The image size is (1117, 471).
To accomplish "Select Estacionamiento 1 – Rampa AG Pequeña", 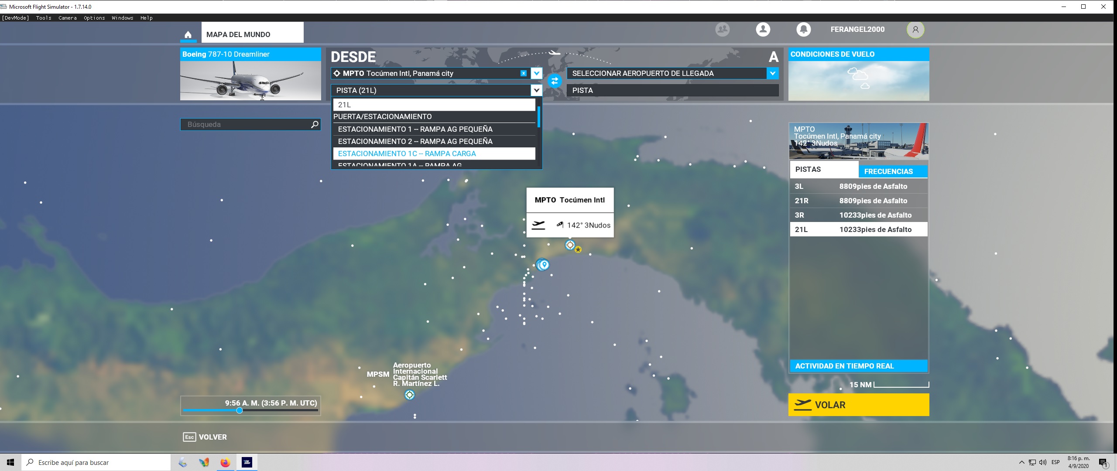I will click(x=434, y=129).
